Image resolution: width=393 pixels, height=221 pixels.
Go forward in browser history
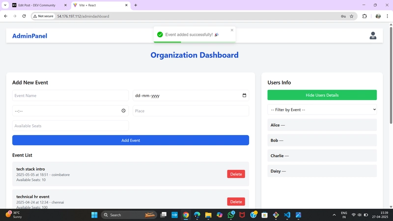coord(15,16)
